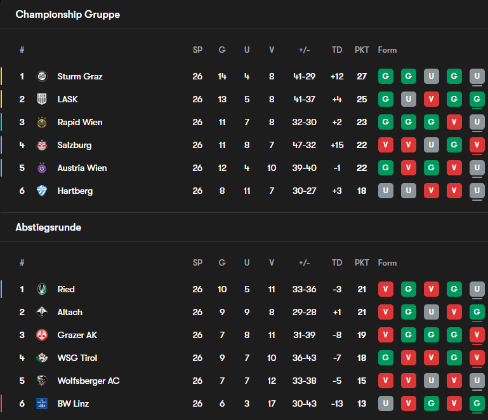Click the Grazer AK club crest
This screenshot has width=488, height=420.
click(x=42, y=335)
